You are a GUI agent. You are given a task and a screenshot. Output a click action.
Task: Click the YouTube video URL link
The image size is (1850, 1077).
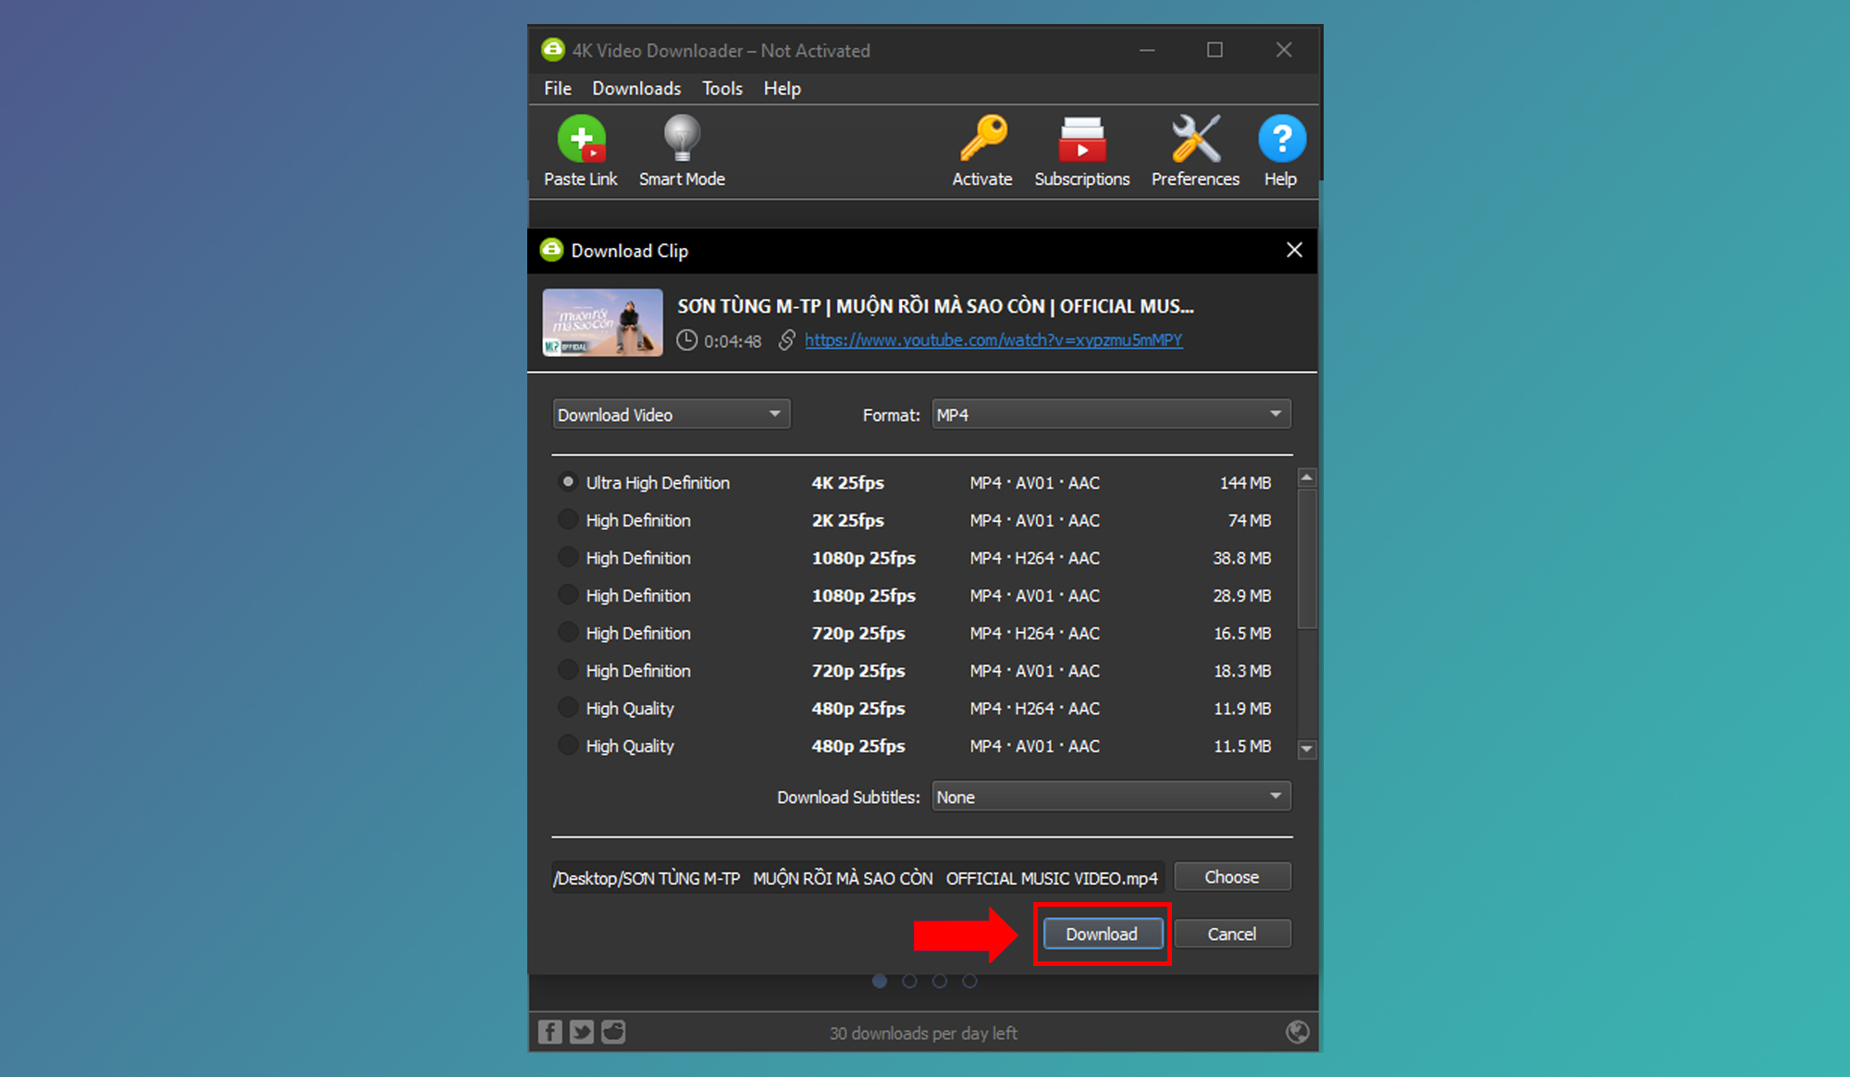pos(993,340)
